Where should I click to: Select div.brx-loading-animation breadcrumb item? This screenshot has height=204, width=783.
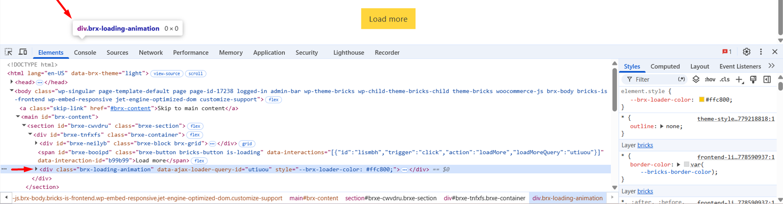(x=567, y=198)
